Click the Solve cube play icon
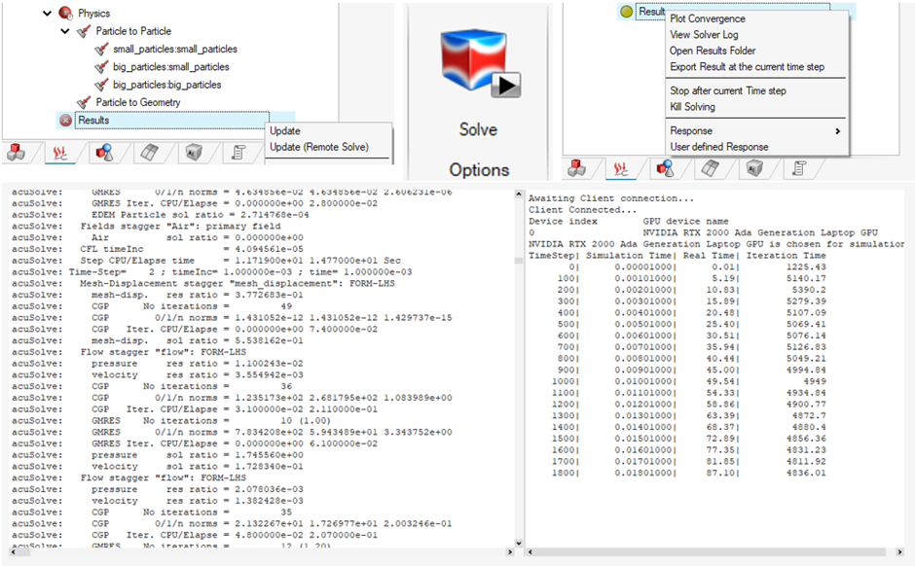The width and height of the screenshot is (915, 566). pos(480,64)
